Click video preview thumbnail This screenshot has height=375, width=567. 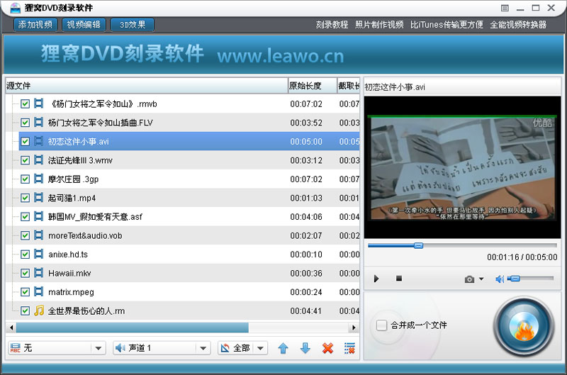point(462,167)
